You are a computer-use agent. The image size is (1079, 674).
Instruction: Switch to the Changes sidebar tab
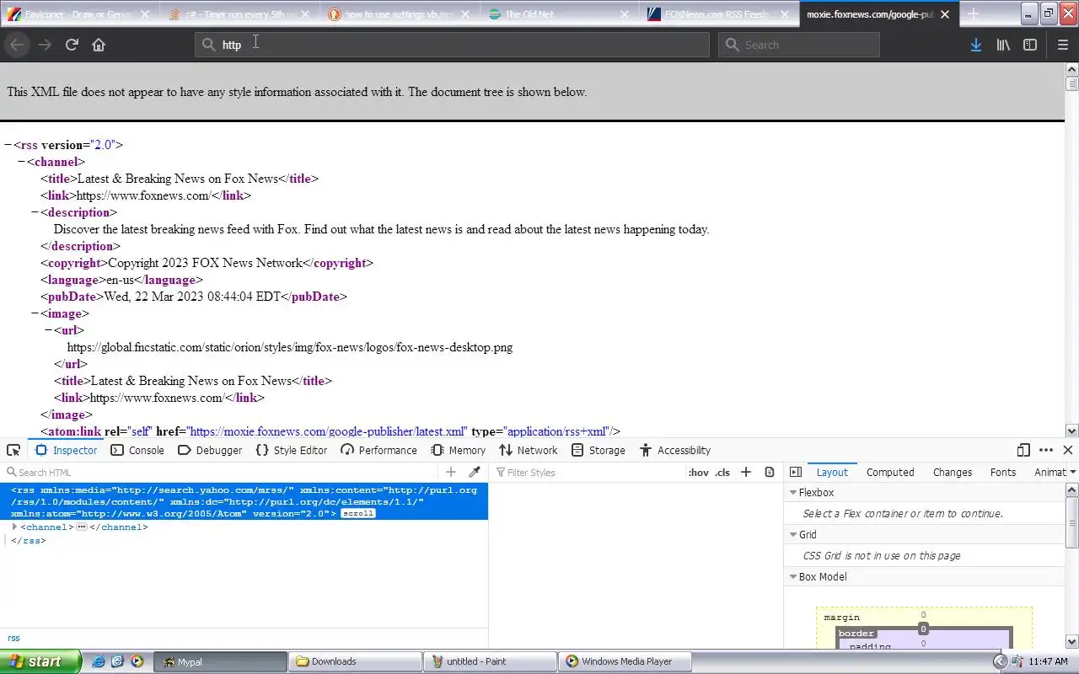[x=953, y=473]
